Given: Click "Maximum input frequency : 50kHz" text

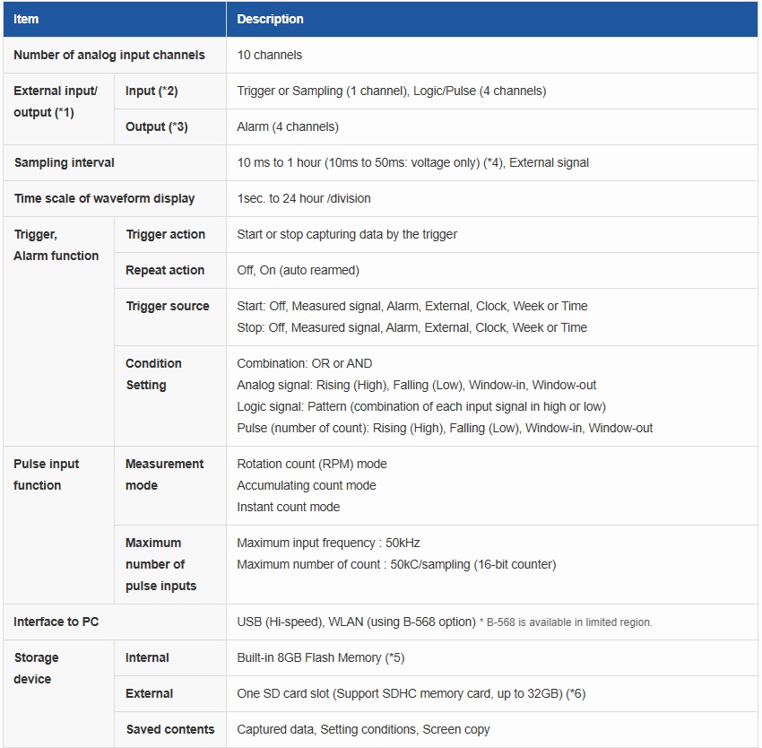Looking at the screenshot, I should click(328, 543).
